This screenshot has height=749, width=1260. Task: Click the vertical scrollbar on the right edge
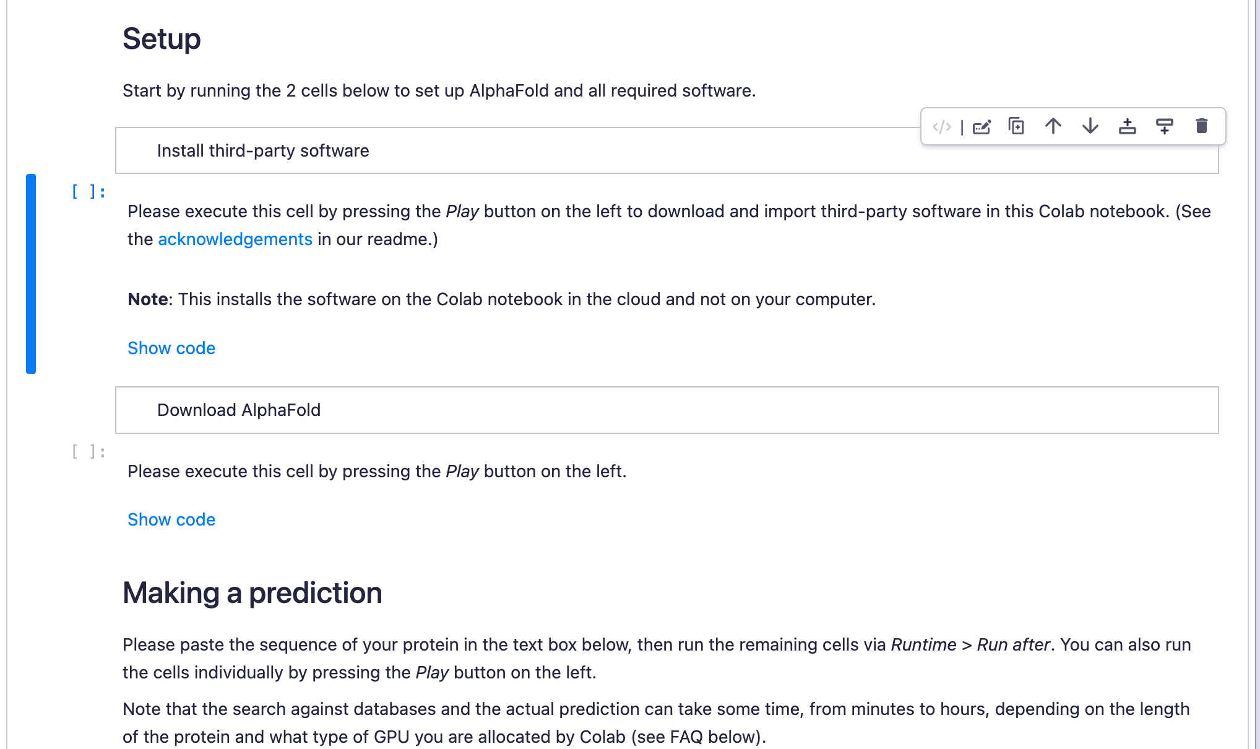click(x=1256, y=371)
